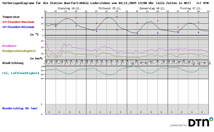Click the Windgeschwindigkeit legend label

[19, 51]
